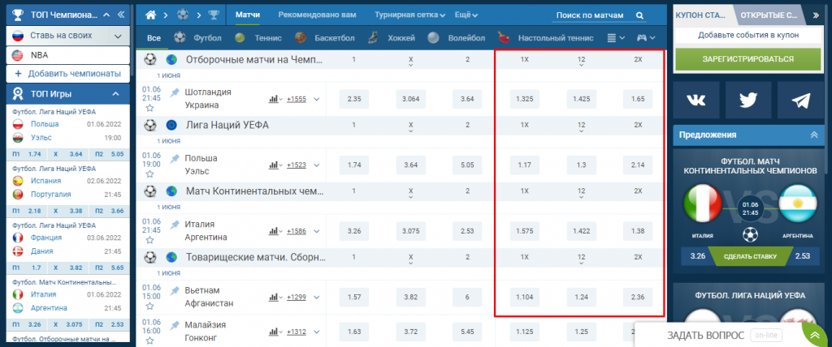Pin the Польша–Уэльс match
The image size is (832, 347).
[175, 158]
